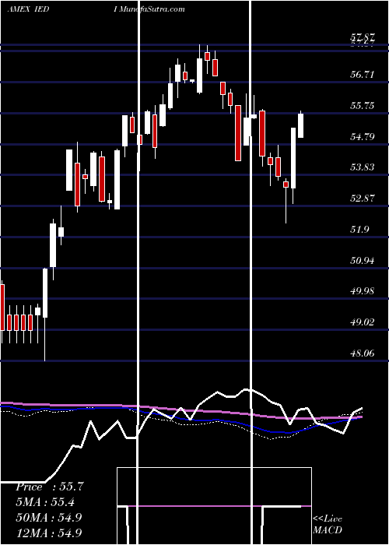This screenshot has width=389, height=545.
Task: Click the 5MA : 55.4 readout
Action: [x=45, y=502]
